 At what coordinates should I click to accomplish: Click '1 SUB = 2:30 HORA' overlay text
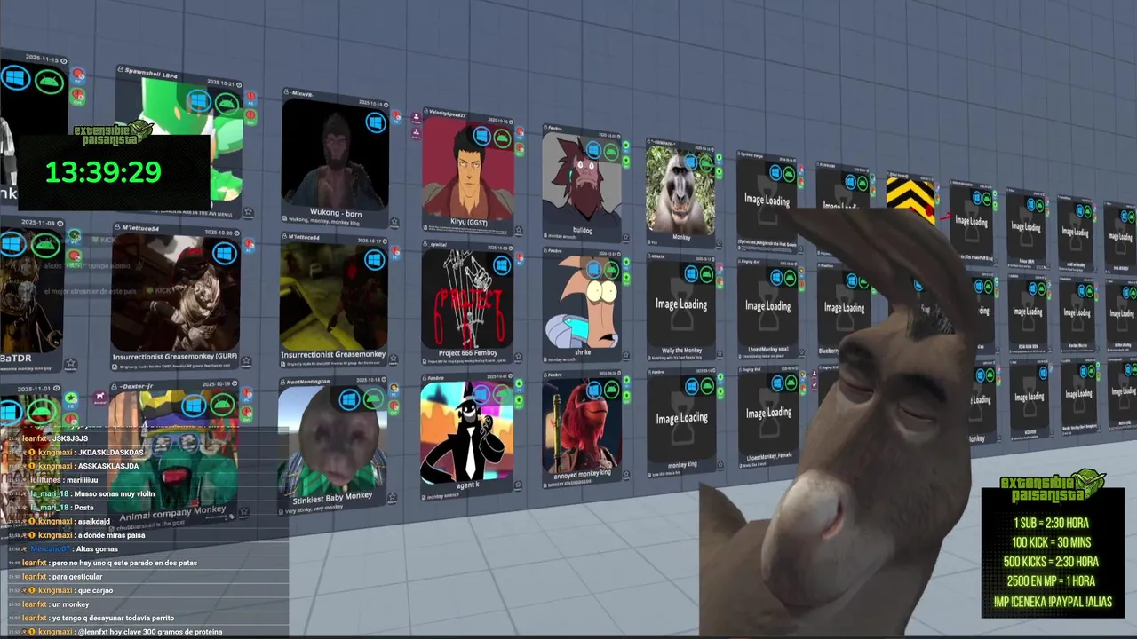click(1051, 523)
